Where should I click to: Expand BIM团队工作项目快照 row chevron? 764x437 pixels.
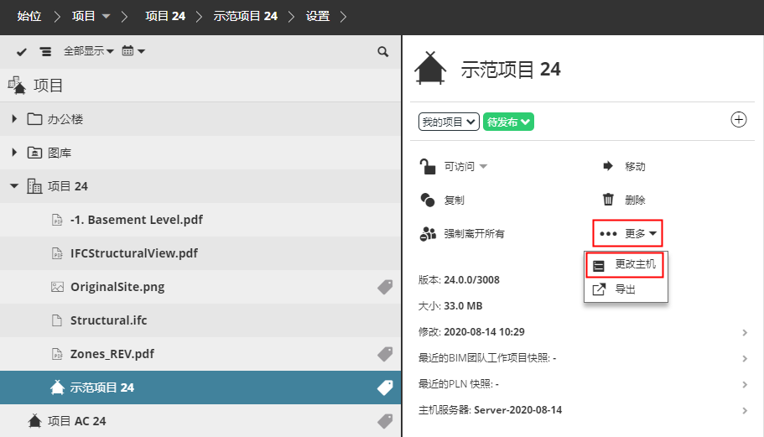[x=745, y=359]
